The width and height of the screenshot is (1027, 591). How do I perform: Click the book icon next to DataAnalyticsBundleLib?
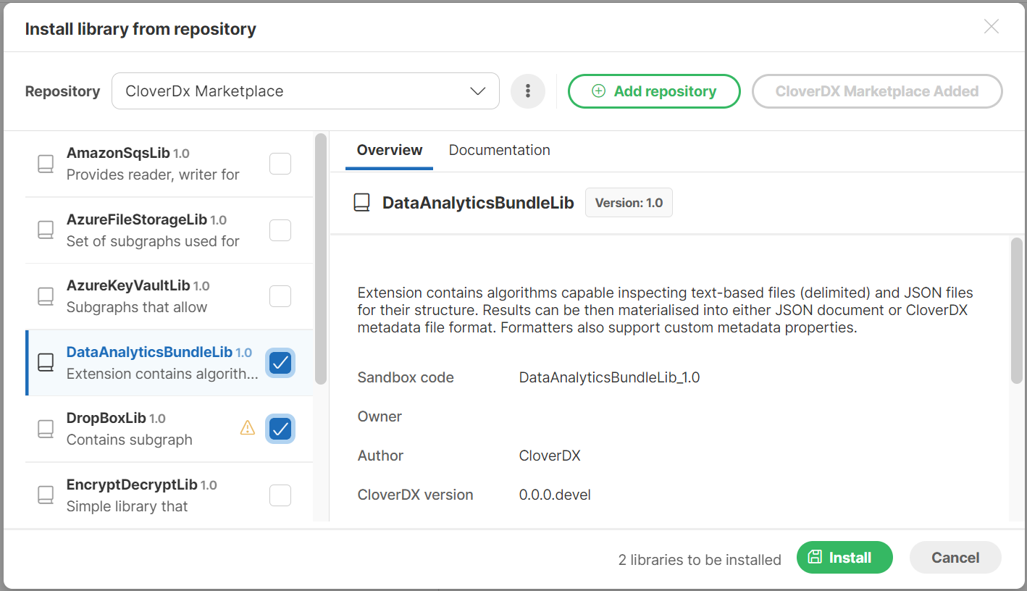coord(45,363)
